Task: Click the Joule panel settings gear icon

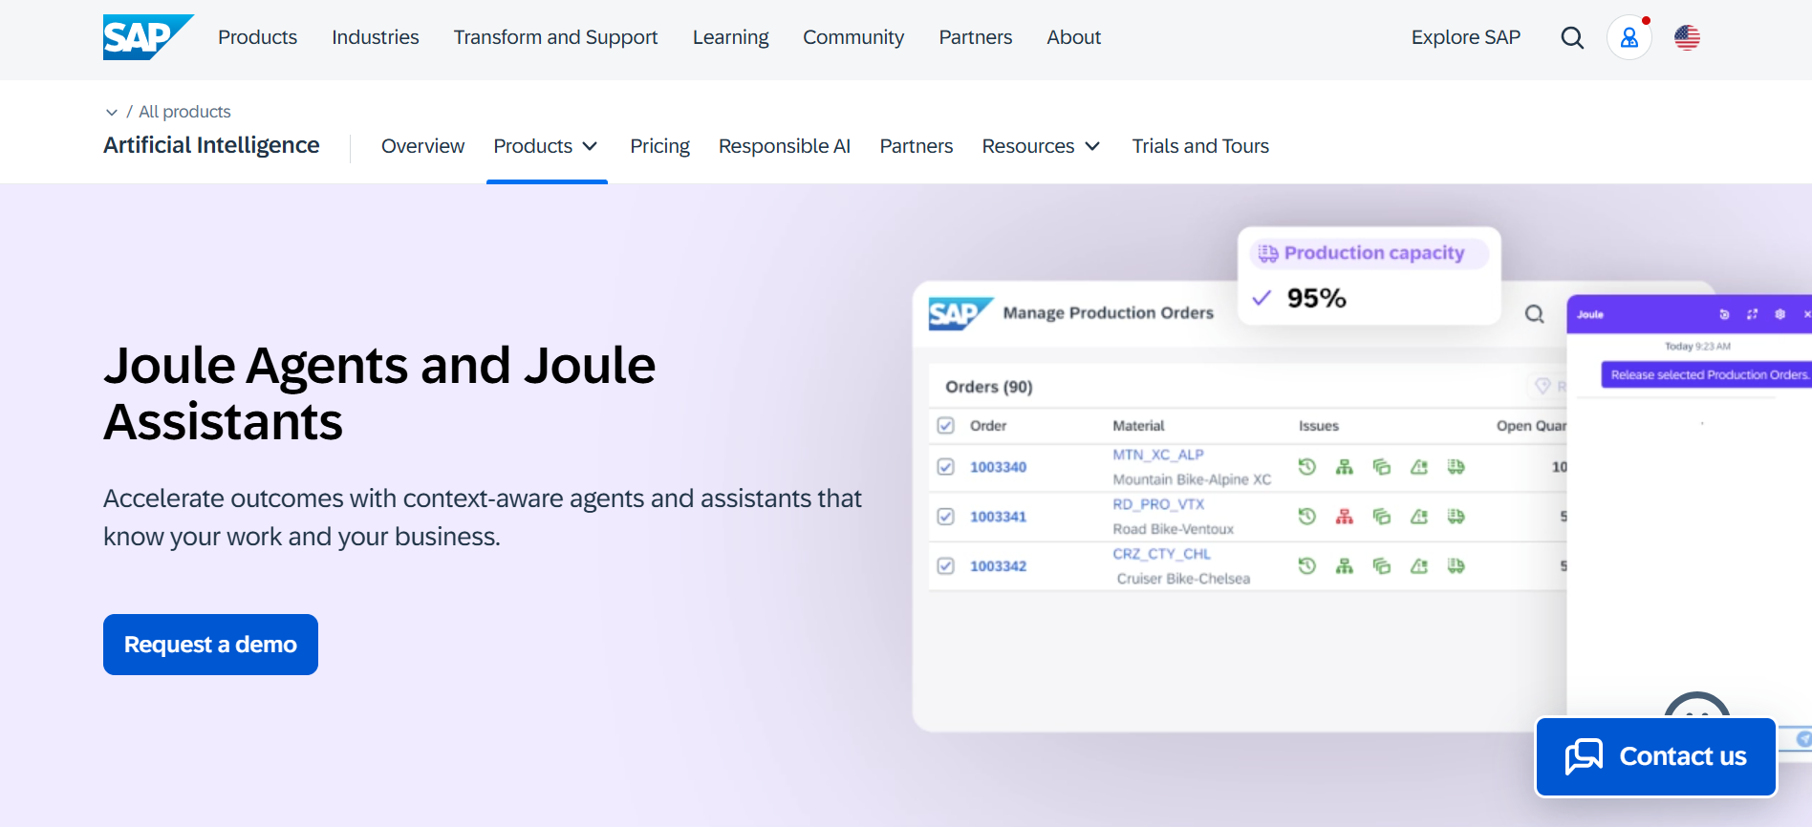Action: click(x=1780, y=314)
